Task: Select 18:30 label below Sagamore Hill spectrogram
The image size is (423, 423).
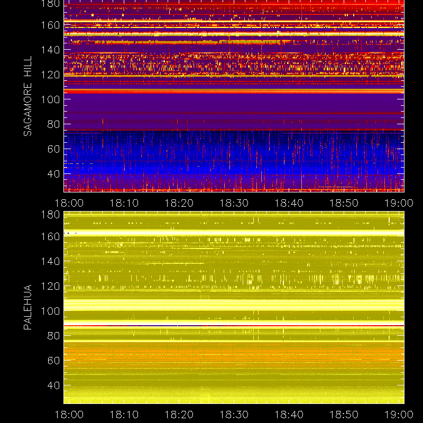Action: [234, 203]
